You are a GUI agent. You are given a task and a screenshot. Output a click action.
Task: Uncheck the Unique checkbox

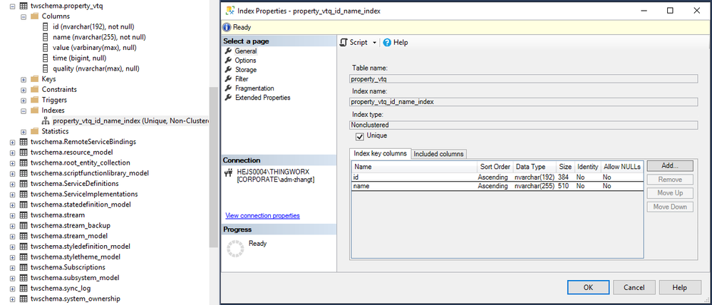(360, 136)
